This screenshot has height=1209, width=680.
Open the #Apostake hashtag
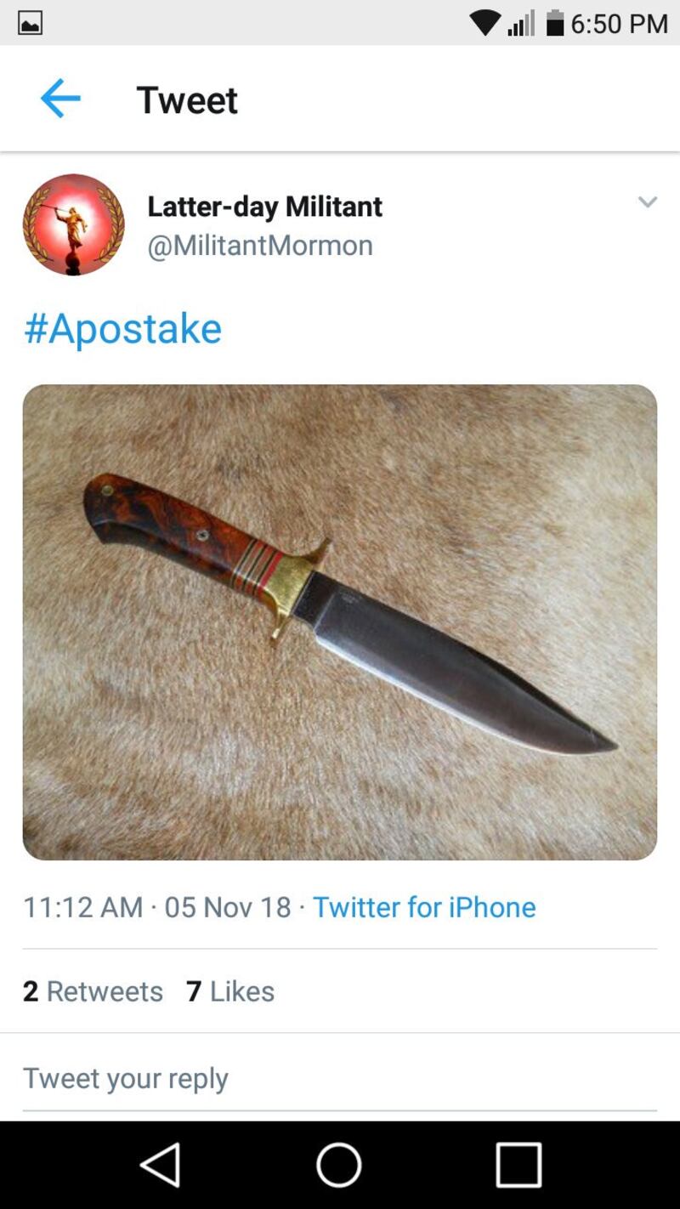[123, 328]
